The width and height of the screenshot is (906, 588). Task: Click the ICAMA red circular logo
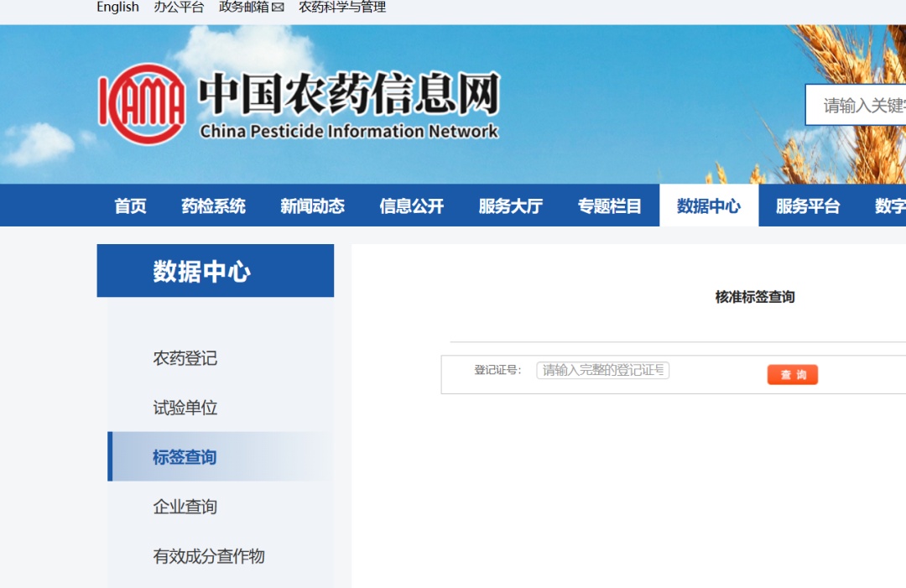coord(142,104)
